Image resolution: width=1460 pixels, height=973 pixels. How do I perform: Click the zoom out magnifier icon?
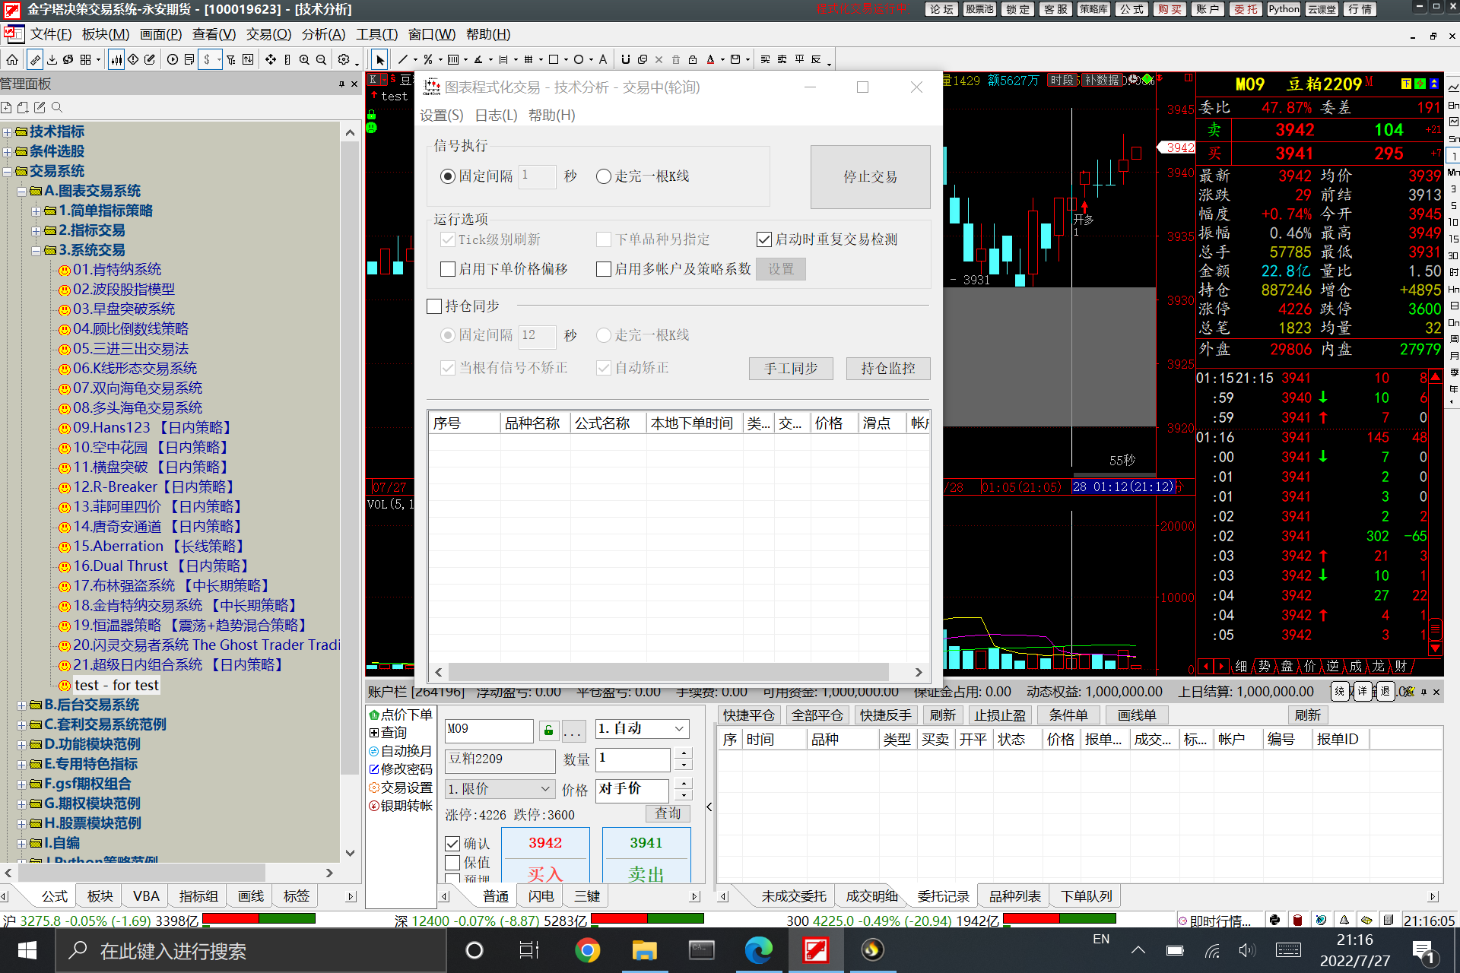(321, 59)
